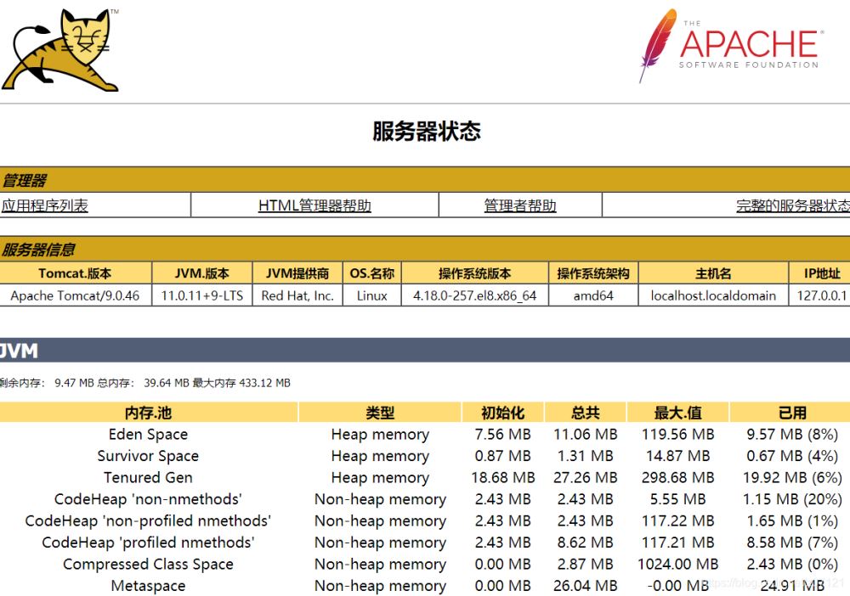Click the 服务器状态 page heading
This screenshot has height=596, width=850.
point(427,131)
